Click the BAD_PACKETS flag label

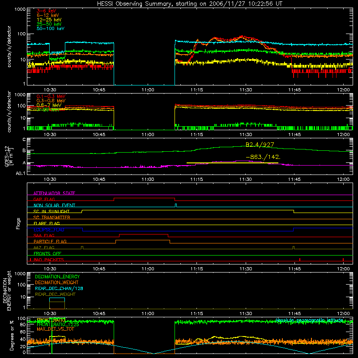tap(49, 260)
